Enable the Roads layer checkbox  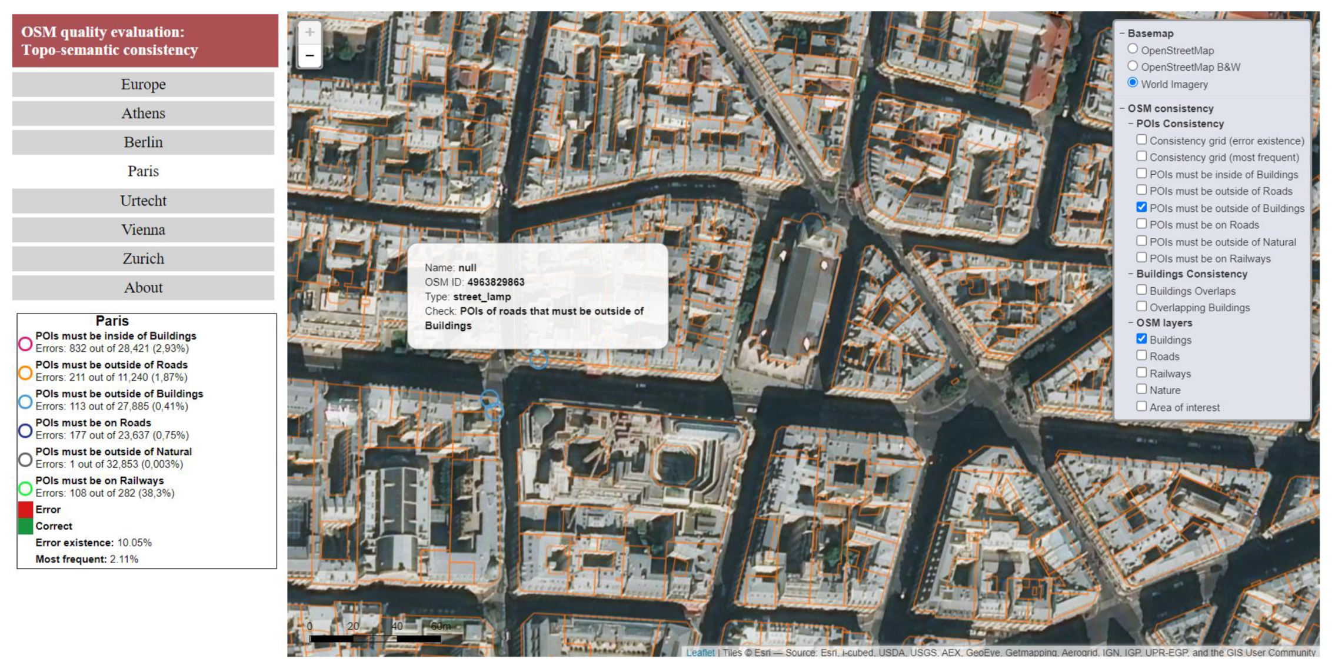coord(1141,355)
